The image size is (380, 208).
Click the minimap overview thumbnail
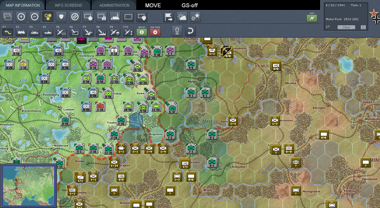[x=28, y=186]
